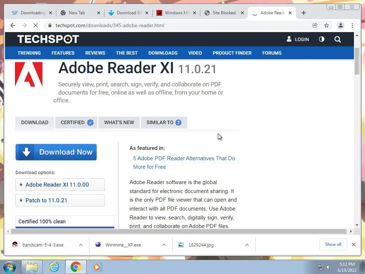365x274 pixels.
Task: Click the vertical page scrollbar thumb
Action: tap(357, 61)
